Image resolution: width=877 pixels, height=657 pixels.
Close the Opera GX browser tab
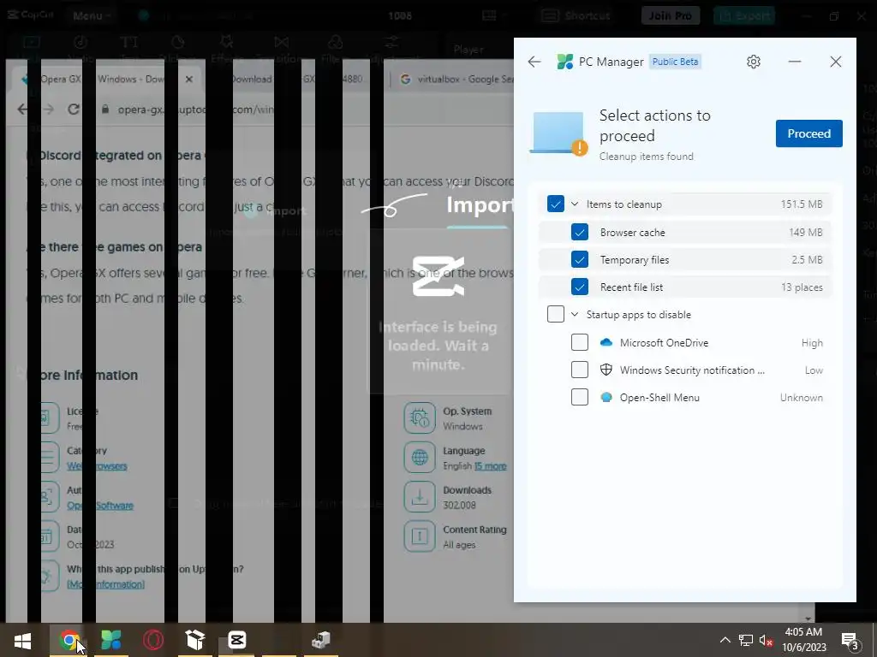tap(189, 79)
